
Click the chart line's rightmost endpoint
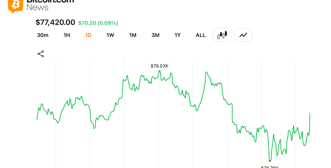point(310,113)
